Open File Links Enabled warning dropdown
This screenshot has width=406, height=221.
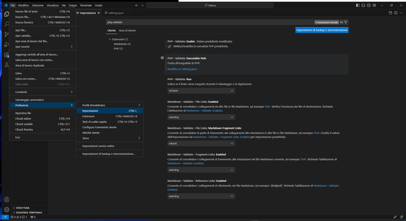pos(201,117)
